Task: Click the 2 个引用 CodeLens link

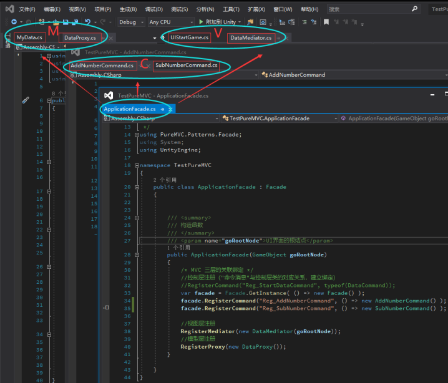Action: click(x=165, y=180)
